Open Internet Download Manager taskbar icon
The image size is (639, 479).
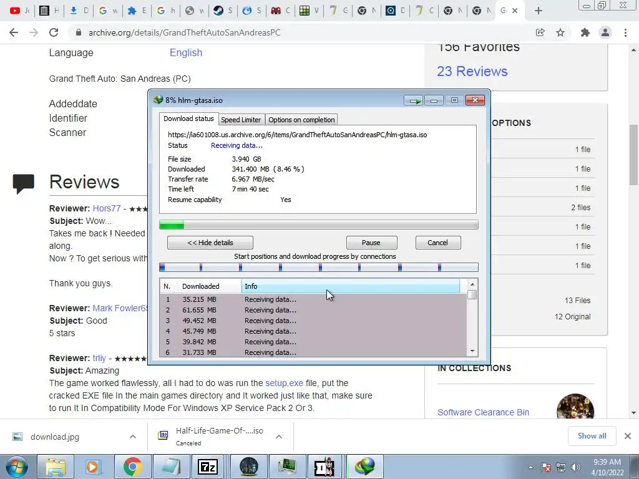364,467
